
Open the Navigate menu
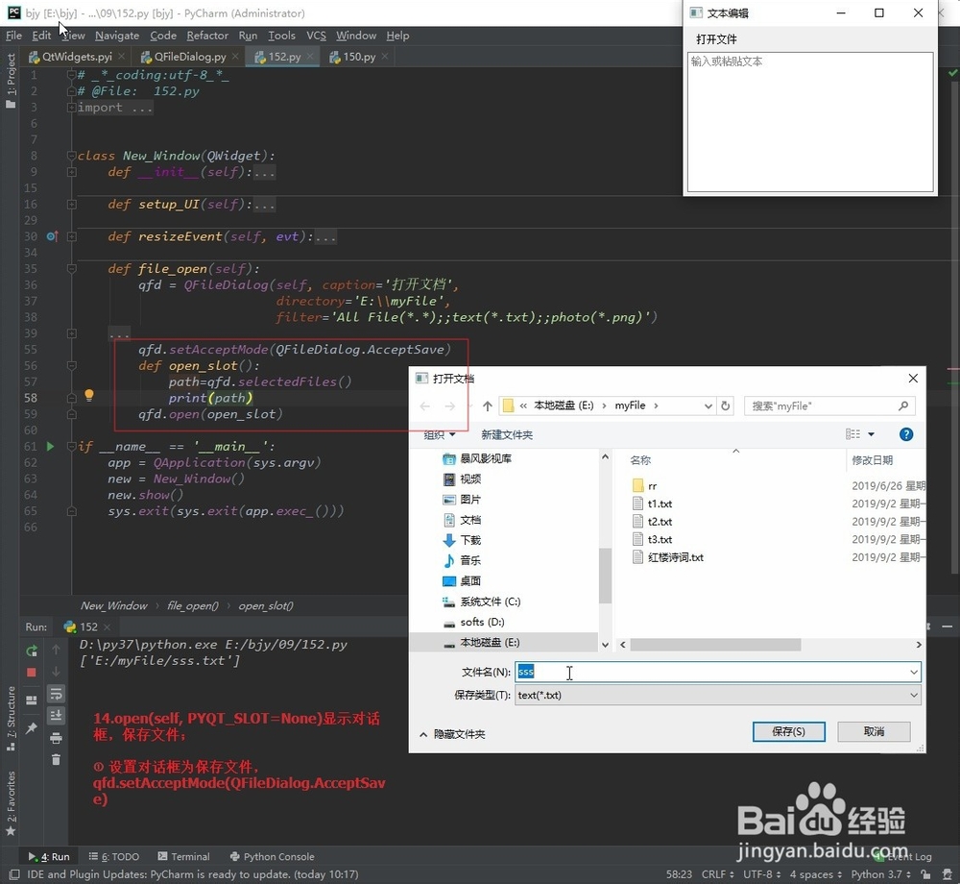[x=117, y=36]
